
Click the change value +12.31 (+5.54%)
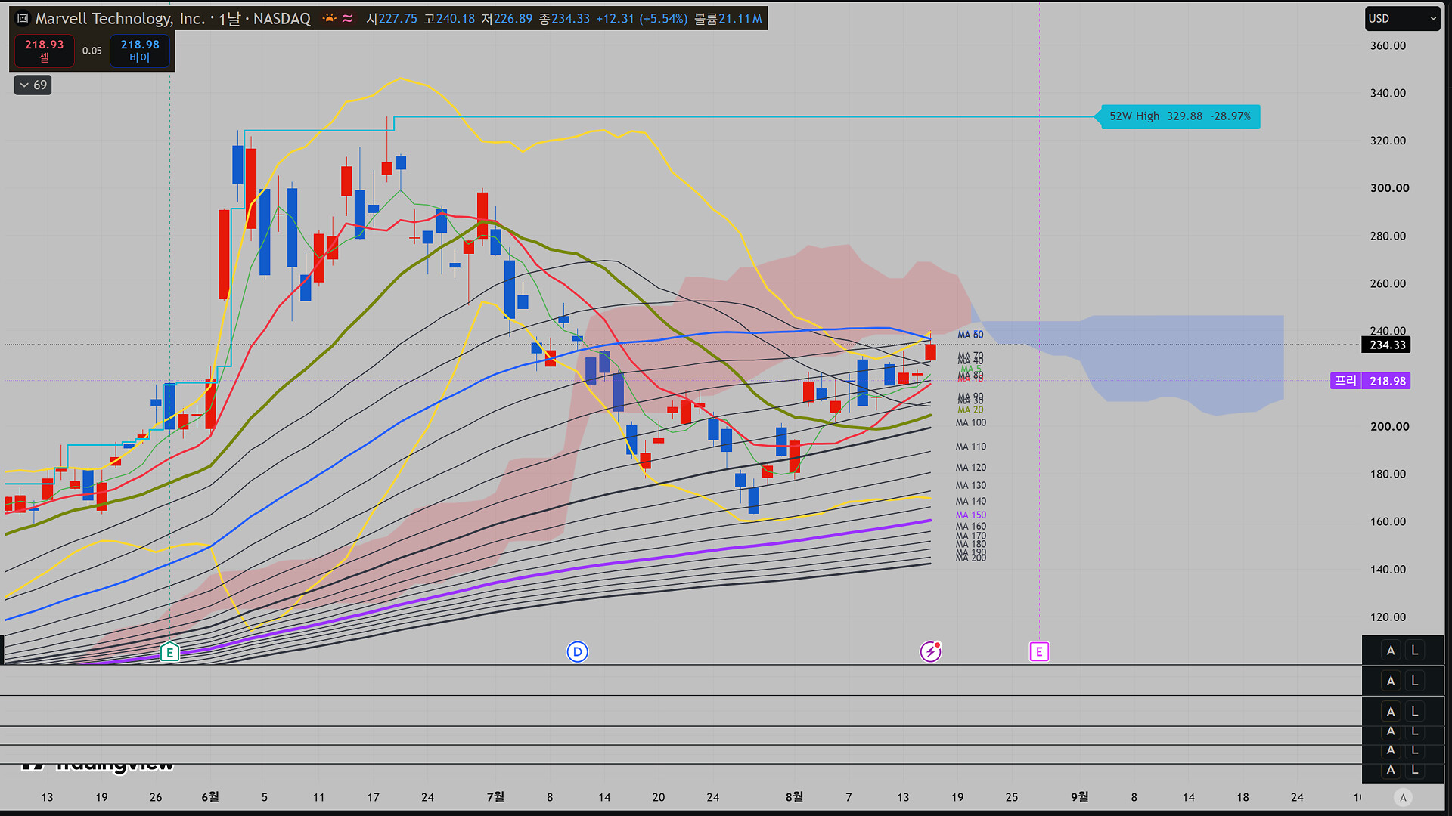tap(642, 19)
